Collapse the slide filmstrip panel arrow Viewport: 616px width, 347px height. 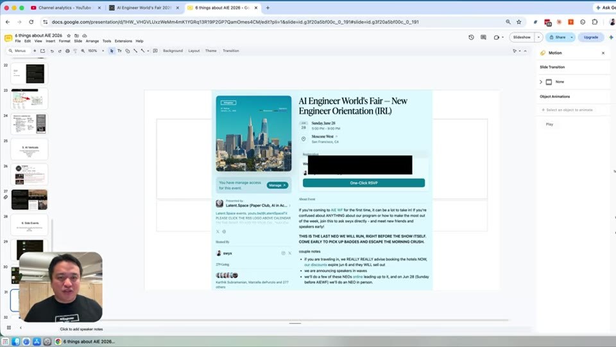21,327
